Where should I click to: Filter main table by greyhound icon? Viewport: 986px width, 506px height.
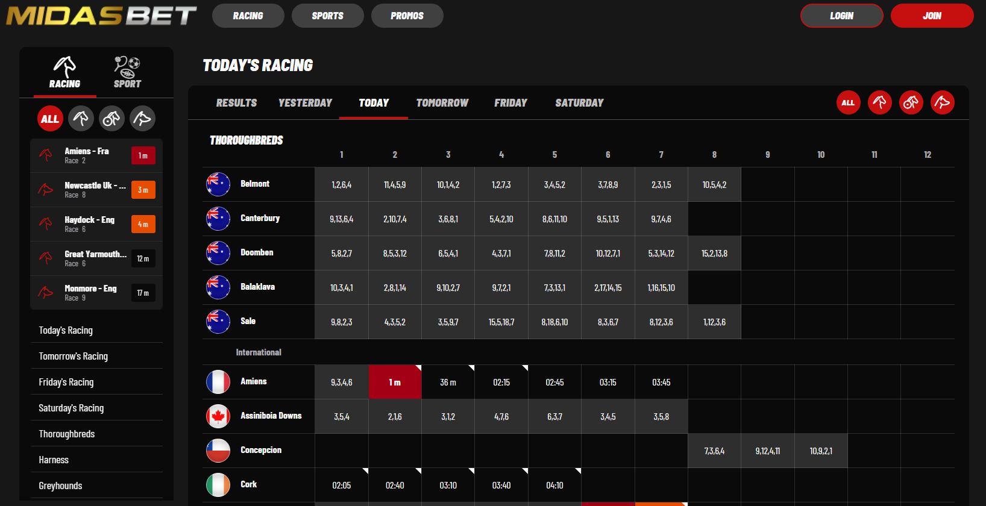(942, 102)
